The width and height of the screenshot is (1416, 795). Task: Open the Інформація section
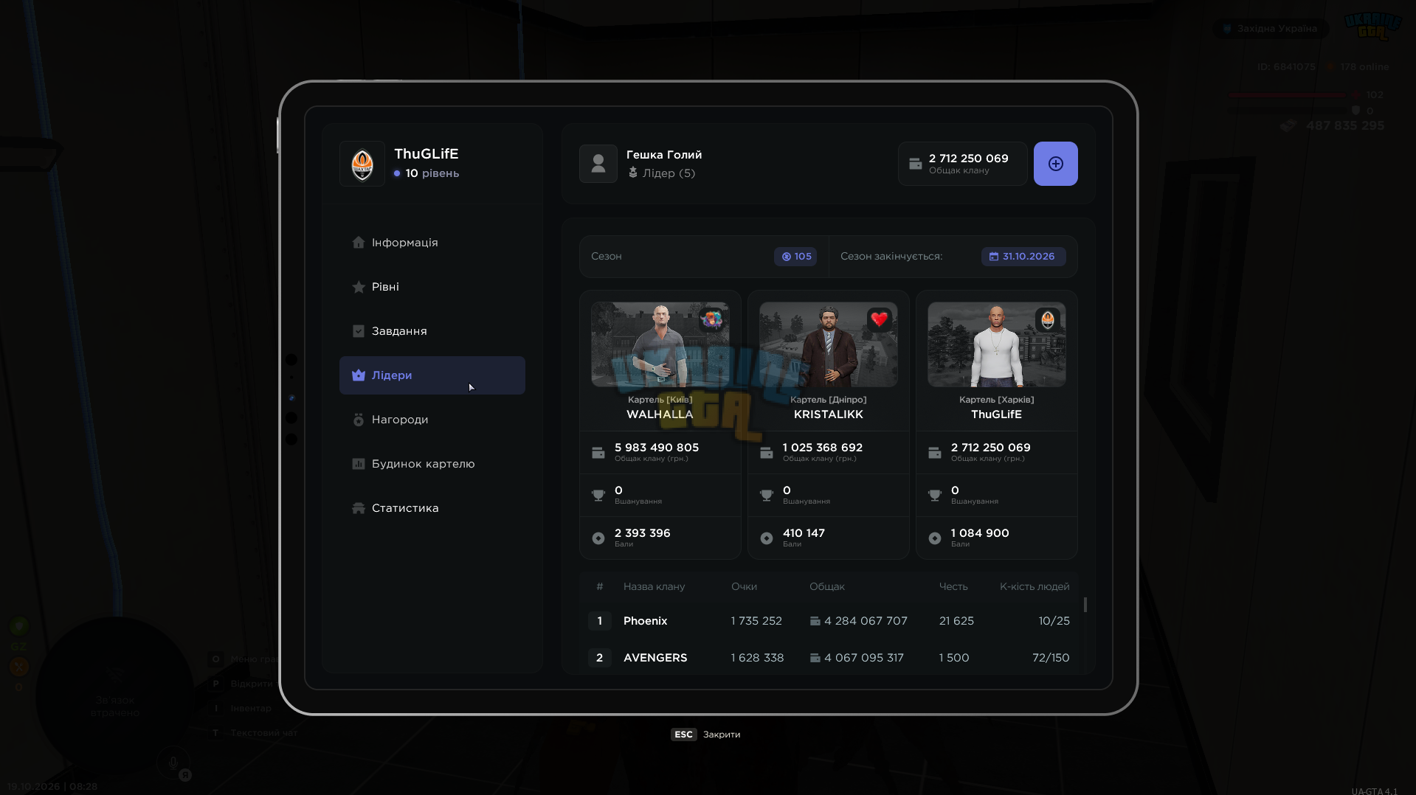click(432, 243)
